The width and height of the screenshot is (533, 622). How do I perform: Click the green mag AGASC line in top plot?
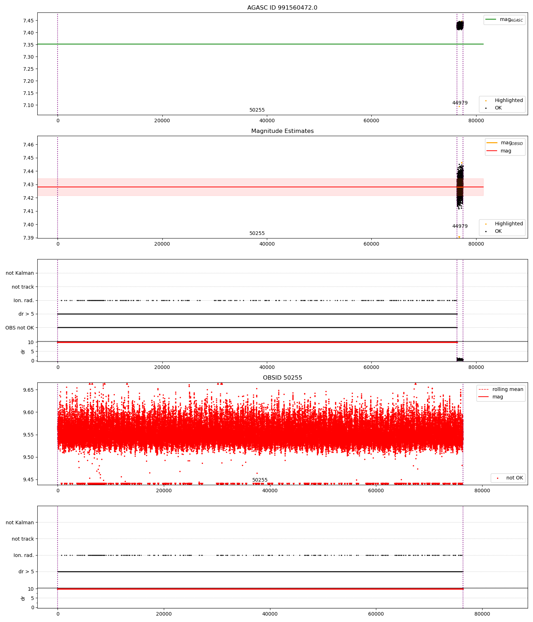pos(260,44)
